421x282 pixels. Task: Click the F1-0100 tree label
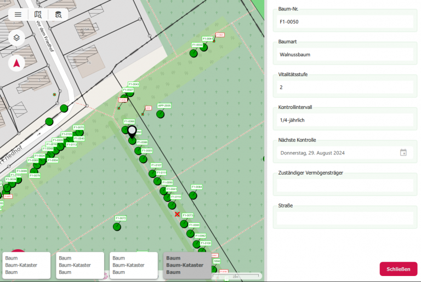click(x=206, y=243)
